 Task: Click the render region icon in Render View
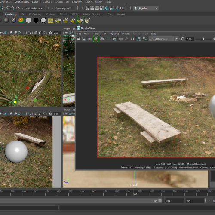coord(84,39)
